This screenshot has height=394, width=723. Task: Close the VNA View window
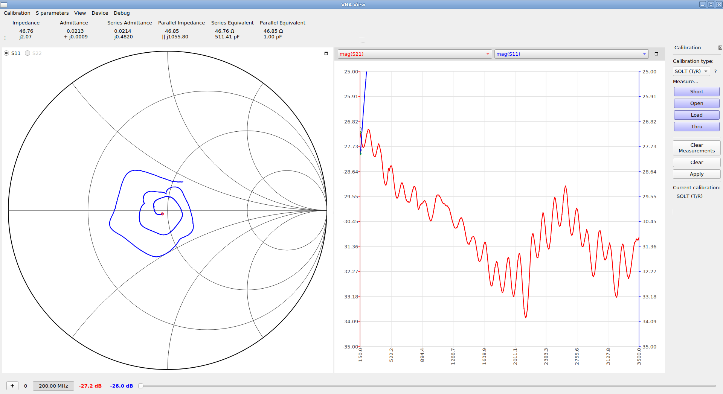719,5
